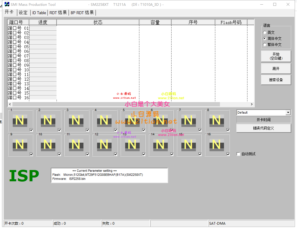
Task: Click the scrollbar left arrow in port list
Action: (x=10, y=104)
